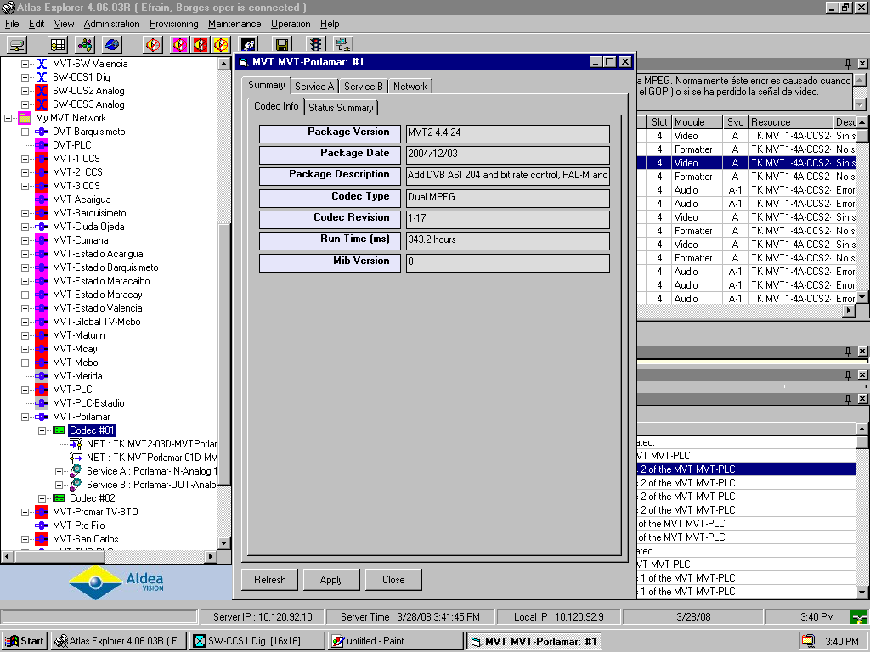Click the blue globe toolbar icon
The height and width of the screenshot is (652, 870).
(112, 45)
